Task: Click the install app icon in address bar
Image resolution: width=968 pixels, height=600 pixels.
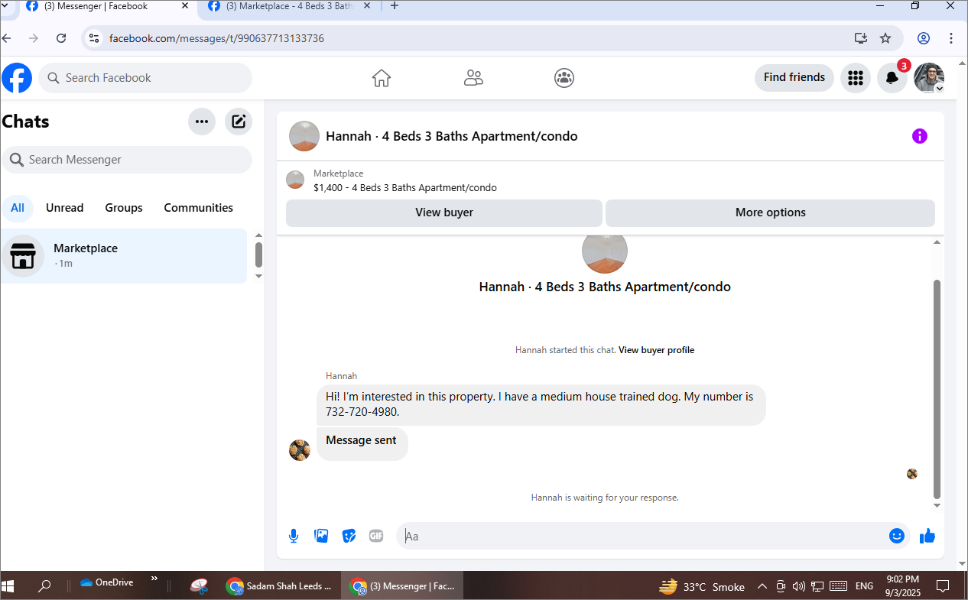Action: 861,38
